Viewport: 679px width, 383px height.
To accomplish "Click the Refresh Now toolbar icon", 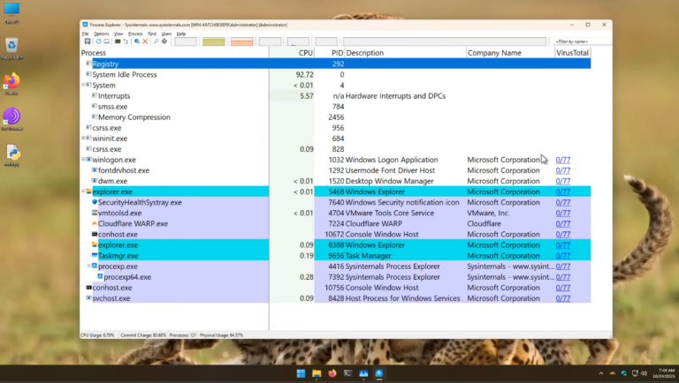I will click(98, 41).
